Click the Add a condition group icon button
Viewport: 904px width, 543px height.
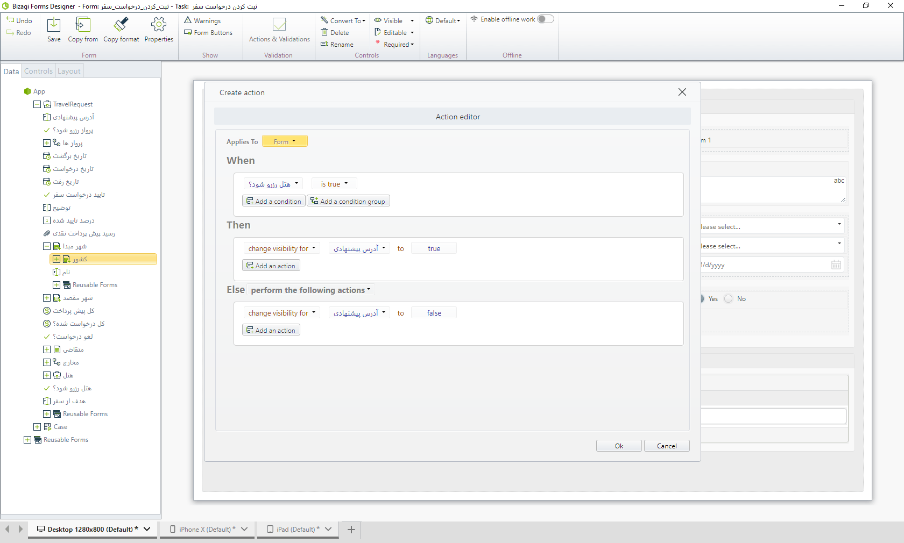click(x=348, y=201)
